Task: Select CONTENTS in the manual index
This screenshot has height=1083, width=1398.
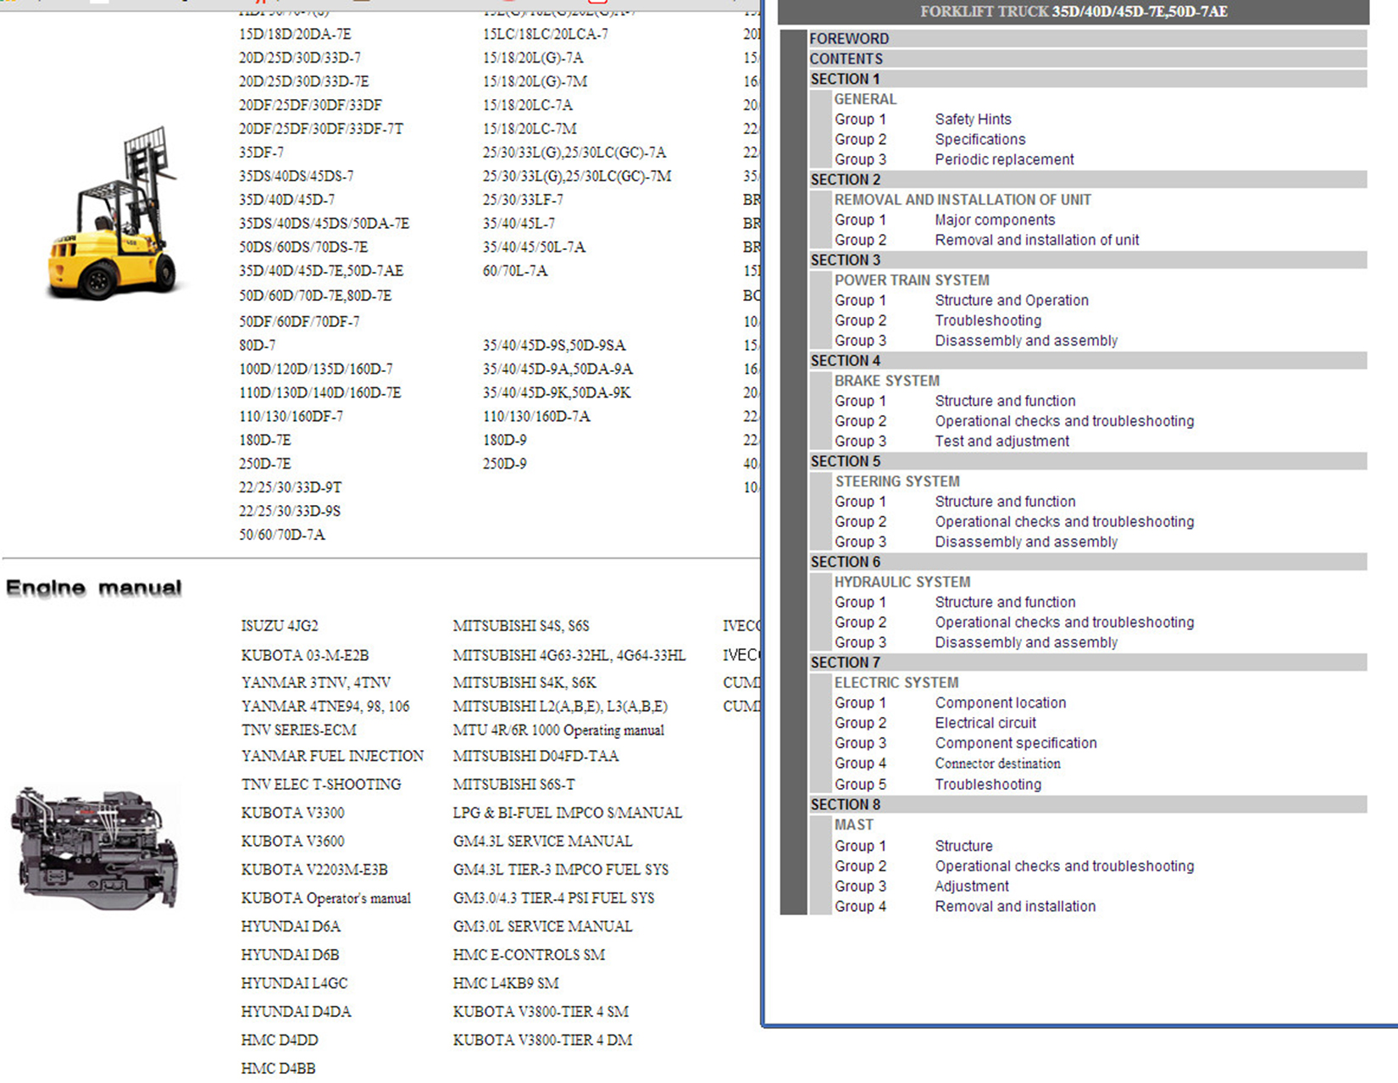Action: 846,59
